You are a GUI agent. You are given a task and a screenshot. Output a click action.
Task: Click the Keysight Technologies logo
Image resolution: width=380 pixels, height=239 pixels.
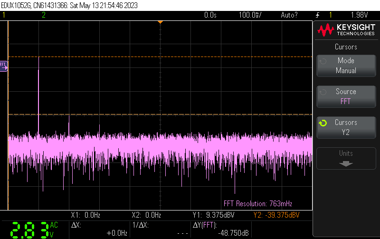(346, 30)
